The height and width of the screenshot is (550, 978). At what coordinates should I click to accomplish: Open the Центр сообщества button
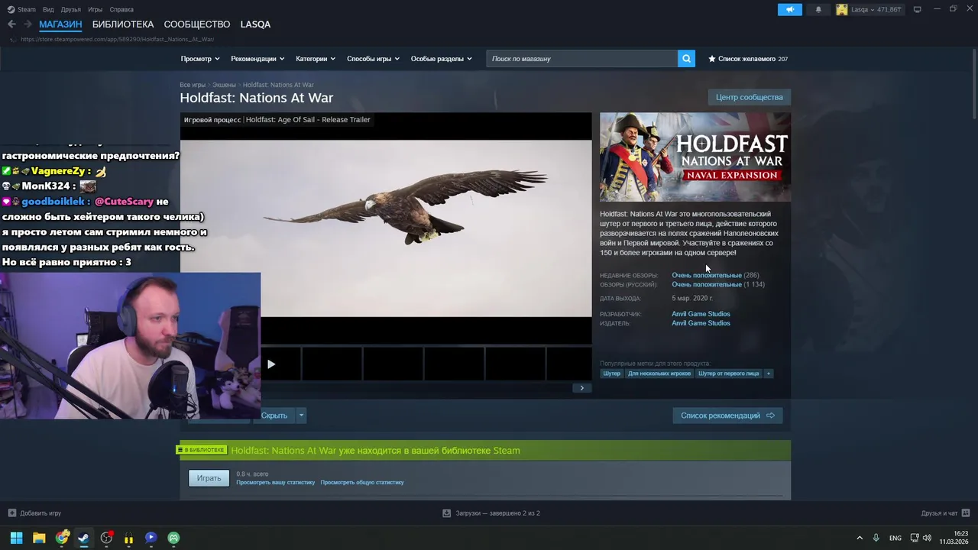point(749,97)
